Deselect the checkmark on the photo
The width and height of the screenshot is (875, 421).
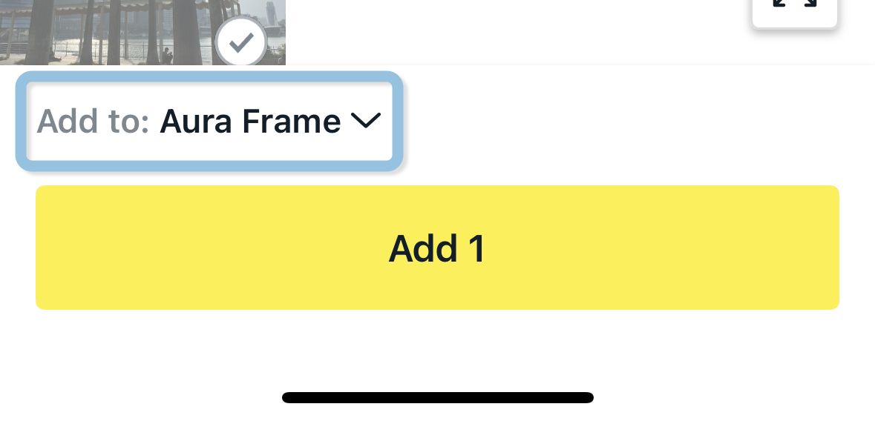point(240,43)
